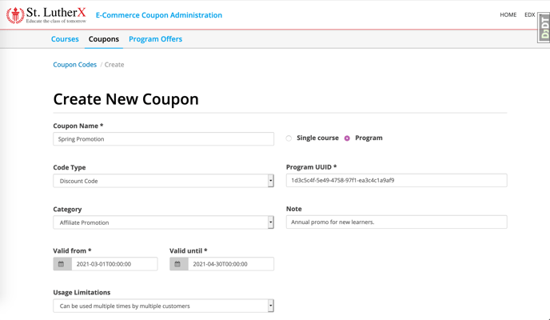Screen dimensions: 550x320
Task: Select the Coupons tab
Action: point(103,39)
